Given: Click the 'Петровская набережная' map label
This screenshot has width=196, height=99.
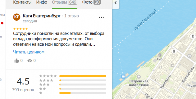Looking at the screenshot, I should click(139, 83).
